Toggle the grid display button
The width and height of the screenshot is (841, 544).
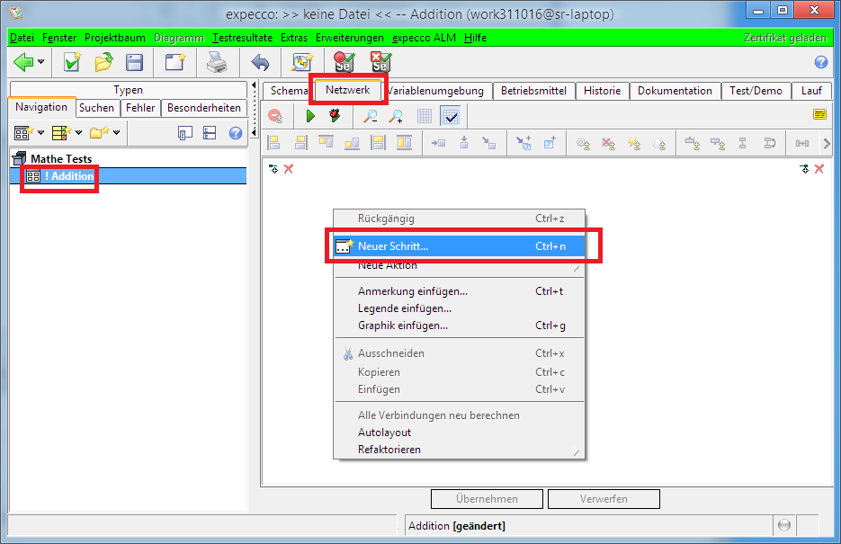(425, 116)
